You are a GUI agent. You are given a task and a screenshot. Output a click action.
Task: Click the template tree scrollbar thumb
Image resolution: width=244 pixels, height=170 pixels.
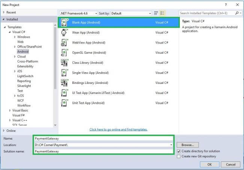tap(55, 58)
